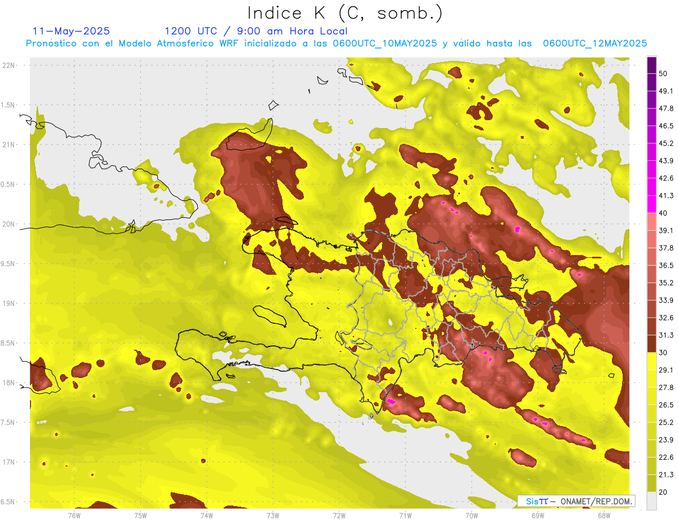Click the latitude label "22N"

[8, 65]
